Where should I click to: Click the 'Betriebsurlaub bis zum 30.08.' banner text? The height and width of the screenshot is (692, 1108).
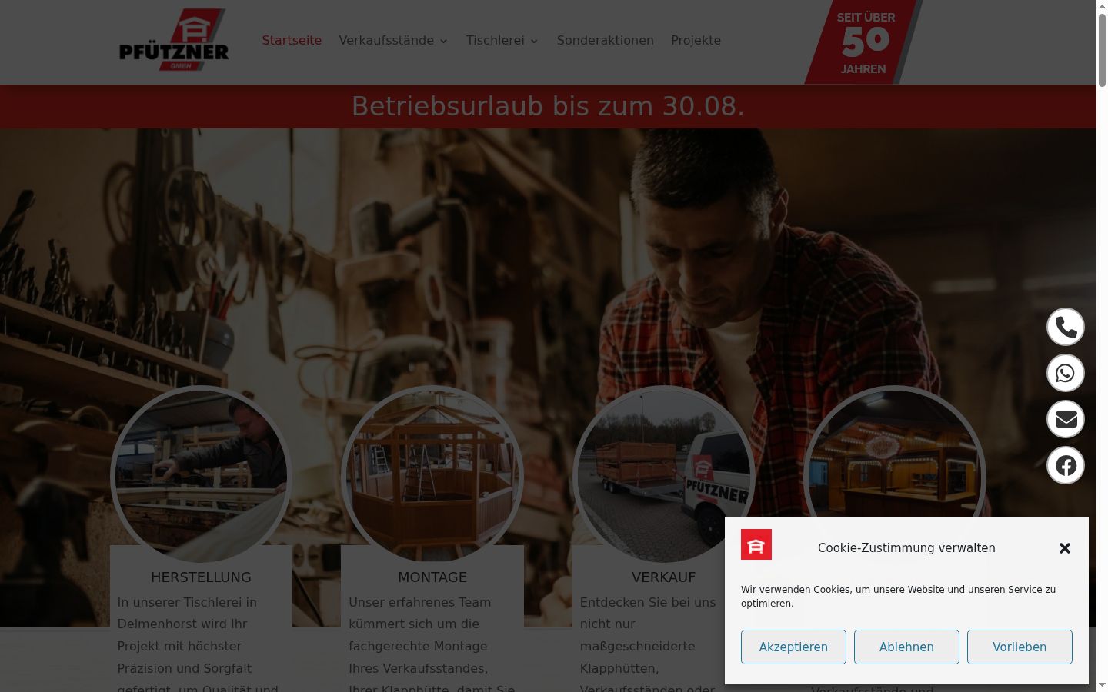coord(548,106)
